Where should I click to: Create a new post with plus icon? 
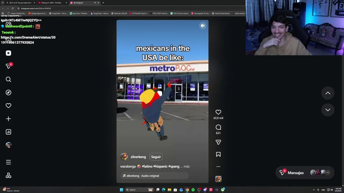pyautogui.click(x=8, y=119)
